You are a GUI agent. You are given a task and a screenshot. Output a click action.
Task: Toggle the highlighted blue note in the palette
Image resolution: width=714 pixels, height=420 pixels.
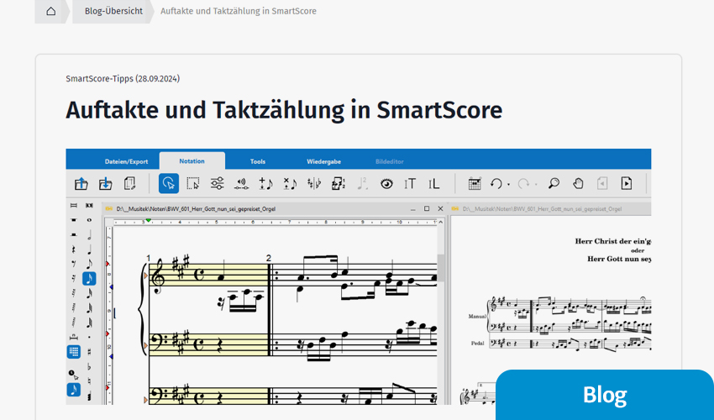click(89, 278)
